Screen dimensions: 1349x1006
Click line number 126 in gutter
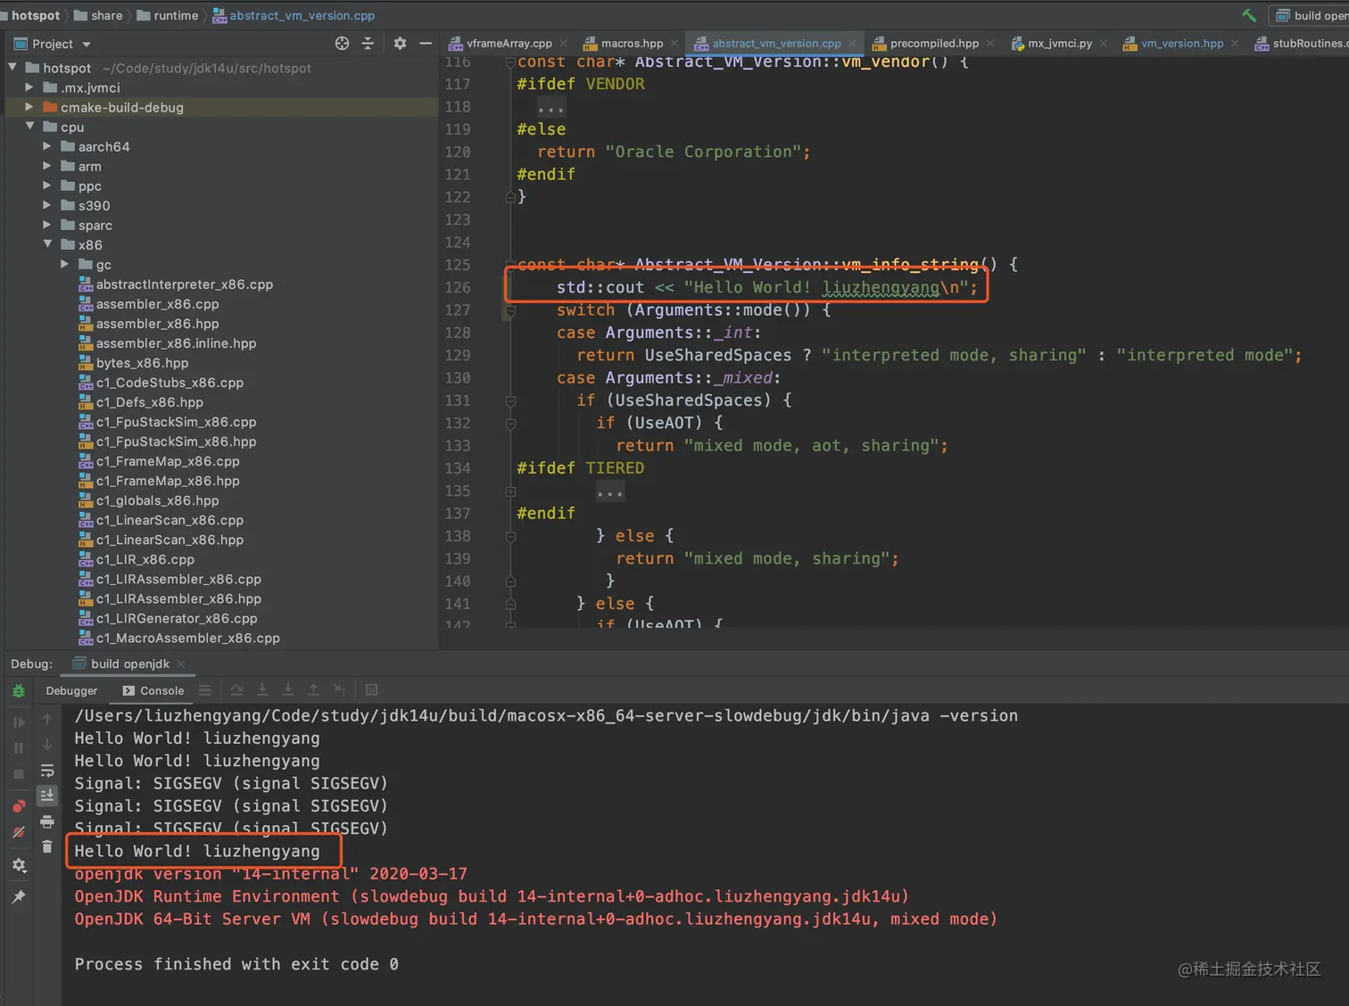click(458, 287)
